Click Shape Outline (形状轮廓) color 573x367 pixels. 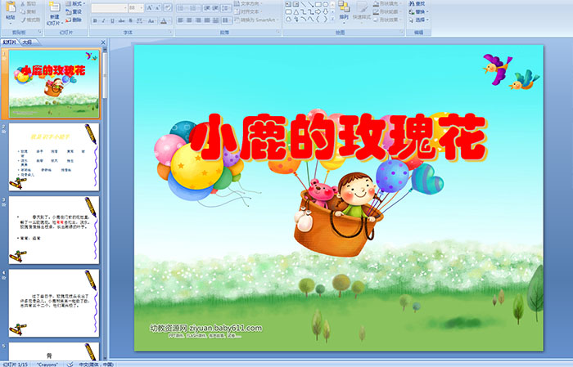pyautogui.click(x=388, y=11)
